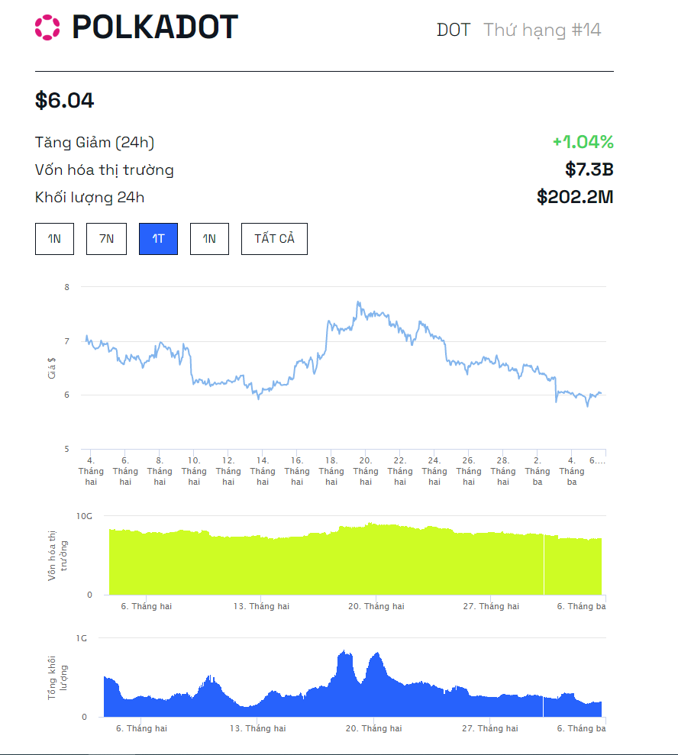Click the 'Giá $' price axis title

click(51, 368)
